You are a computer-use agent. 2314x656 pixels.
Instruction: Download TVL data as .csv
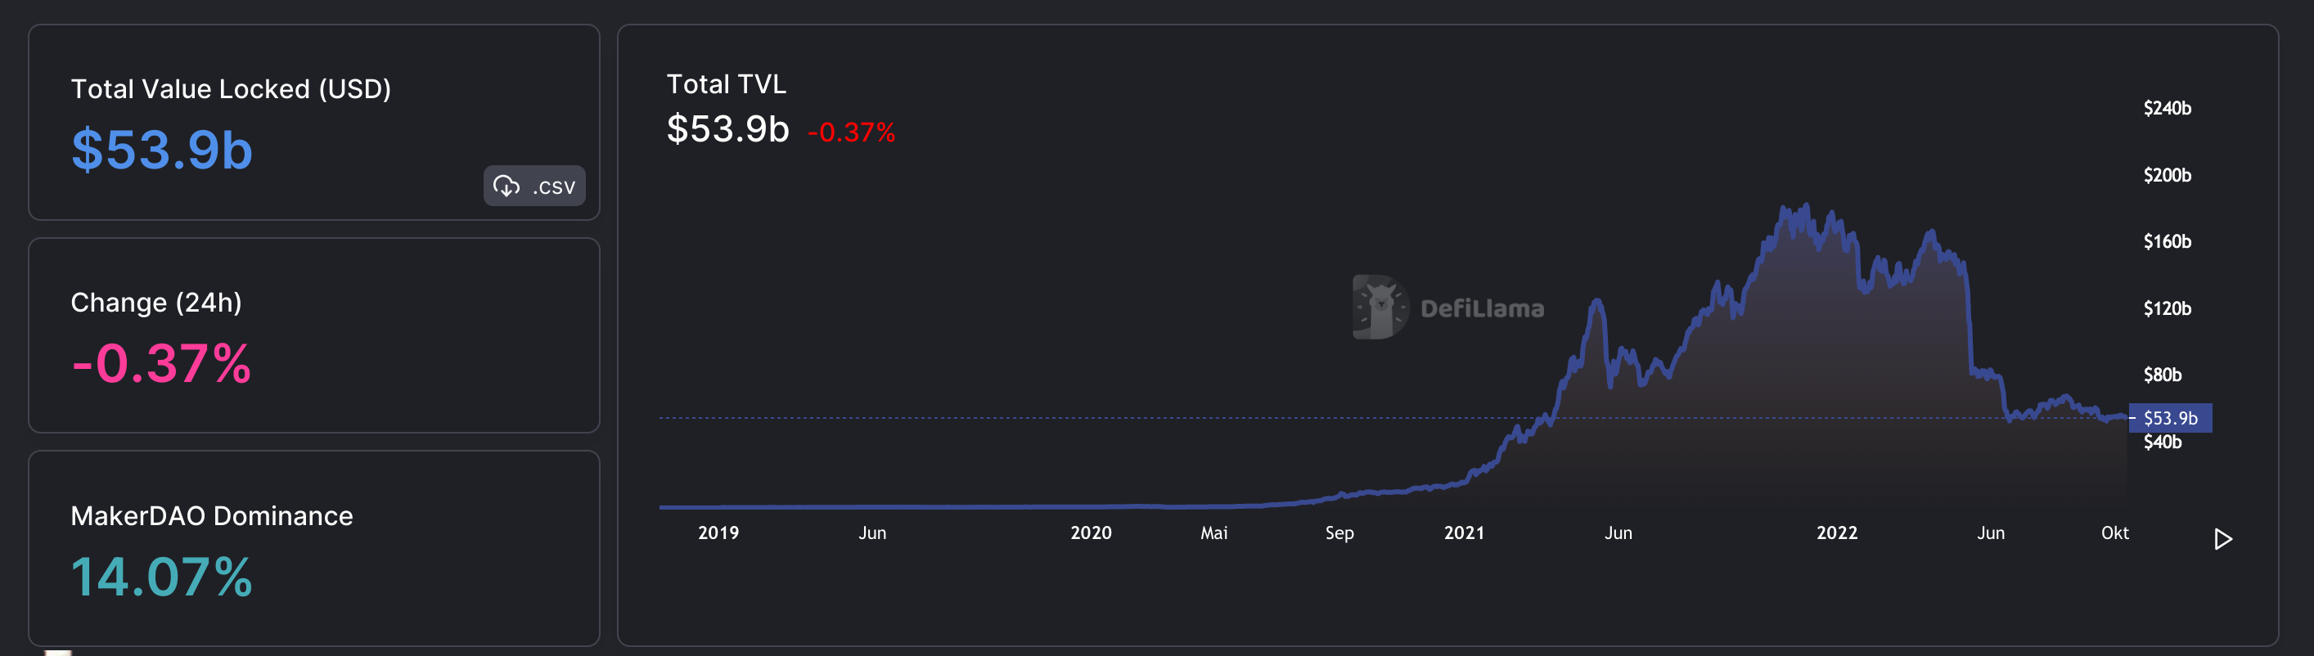(534, 186)
